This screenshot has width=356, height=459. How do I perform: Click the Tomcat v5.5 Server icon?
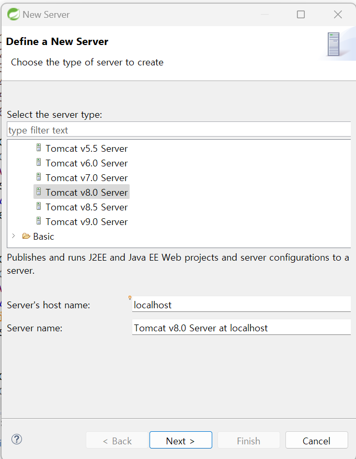(x=39, y=148)
